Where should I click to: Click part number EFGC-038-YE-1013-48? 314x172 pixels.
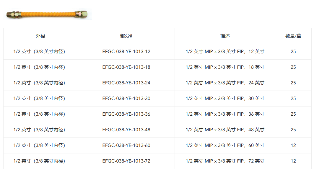pyautogui.click(x=126, y=130)
